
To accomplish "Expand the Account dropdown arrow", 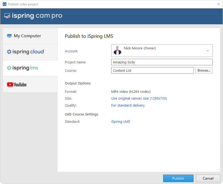I will 207,51.
